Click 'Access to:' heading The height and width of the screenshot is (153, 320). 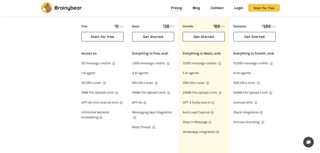[89, 54]
